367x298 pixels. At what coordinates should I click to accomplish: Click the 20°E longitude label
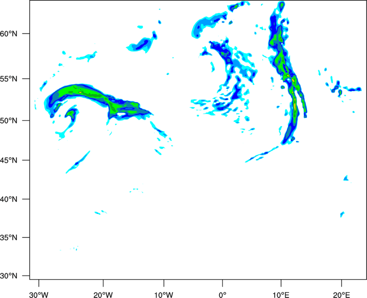[341, 295]
